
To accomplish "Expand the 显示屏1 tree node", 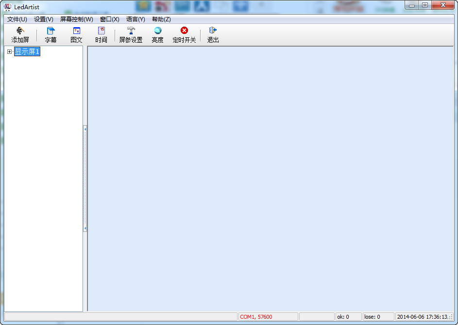I will pos(9,51).
